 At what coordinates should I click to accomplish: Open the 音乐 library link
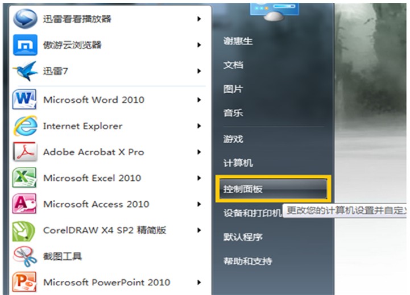tap(233, 113)
